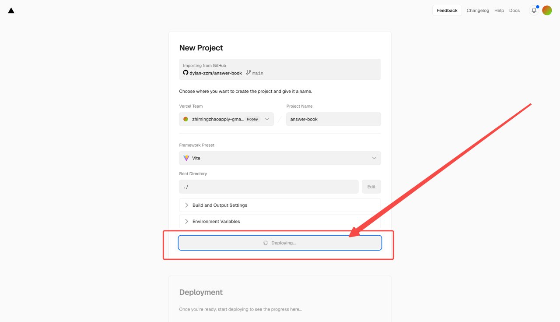The width and height of the screenshot is (560, 322).
Task: Open the Vercel Team dropdown
Action: pyautogui.click(x=267, y=119)
